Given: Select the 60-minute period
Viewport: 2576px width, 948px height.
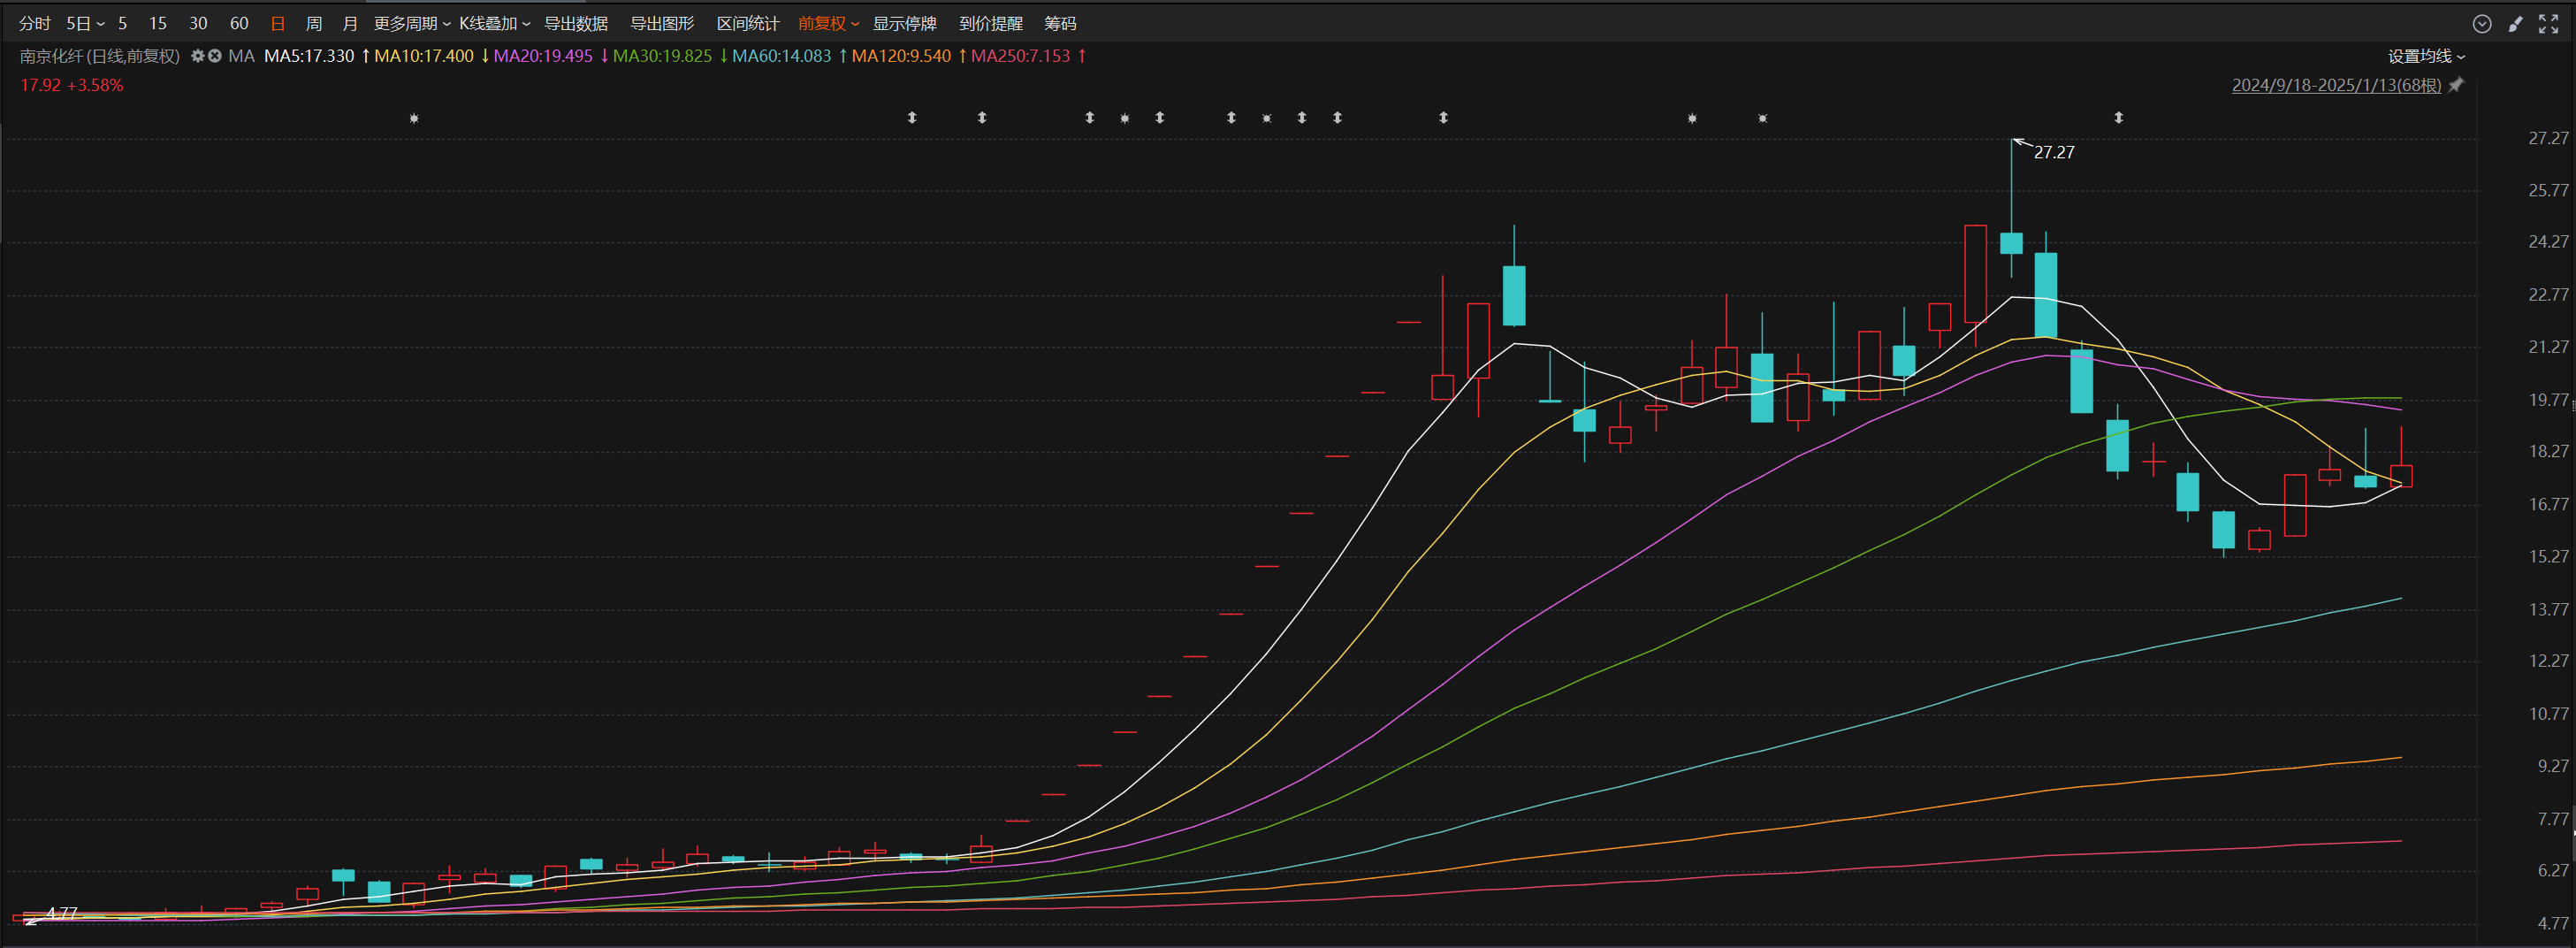Looking at the screenshot, I should coord(239,23).
